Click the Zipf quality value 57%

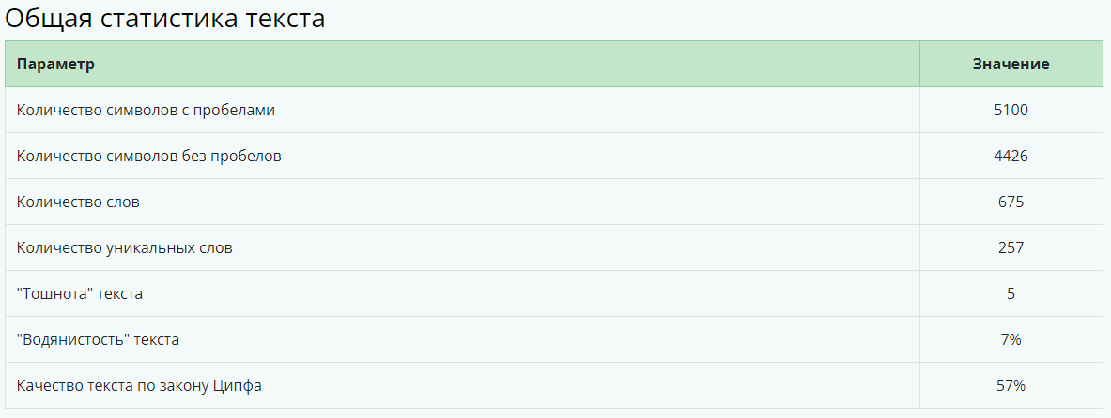click(1011, 386)
